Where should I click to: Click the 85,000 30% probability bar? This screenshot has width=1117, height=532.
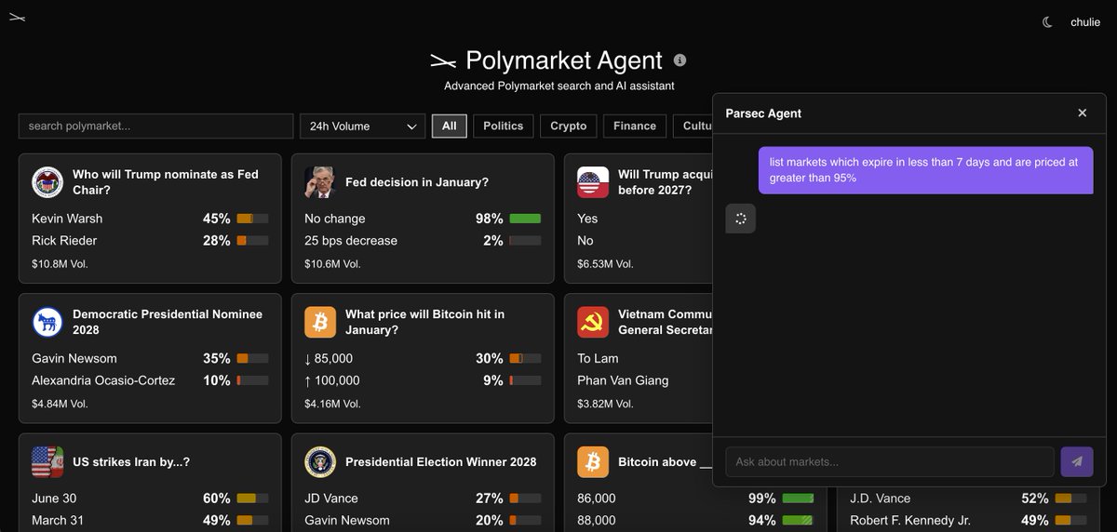pyautogui.click(x=525, y=358)
